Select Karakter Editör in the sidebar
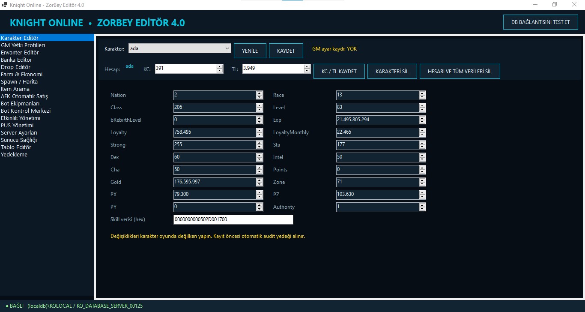 pyautogui.click(x=47, y=38)
